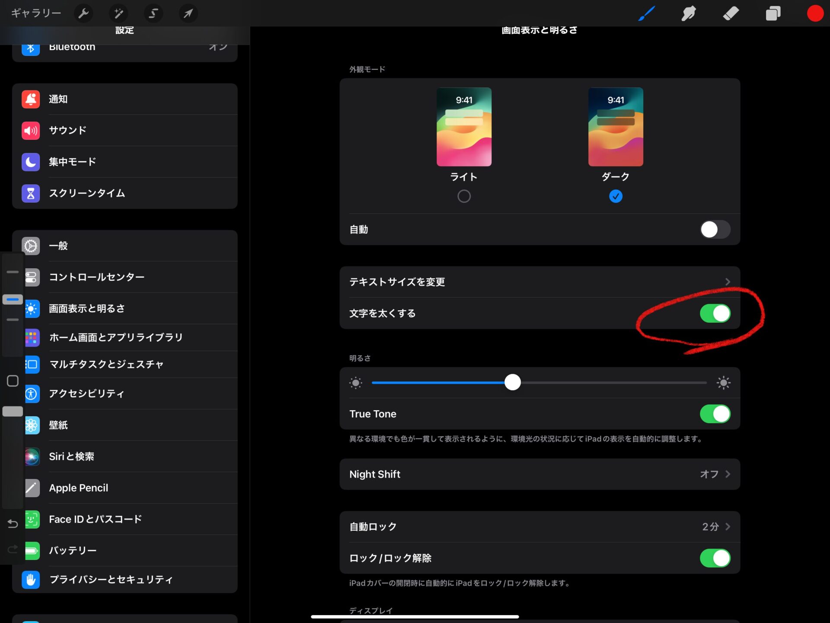
Task: Select the Selection S-shaped tool
Action: pos(153,13)
